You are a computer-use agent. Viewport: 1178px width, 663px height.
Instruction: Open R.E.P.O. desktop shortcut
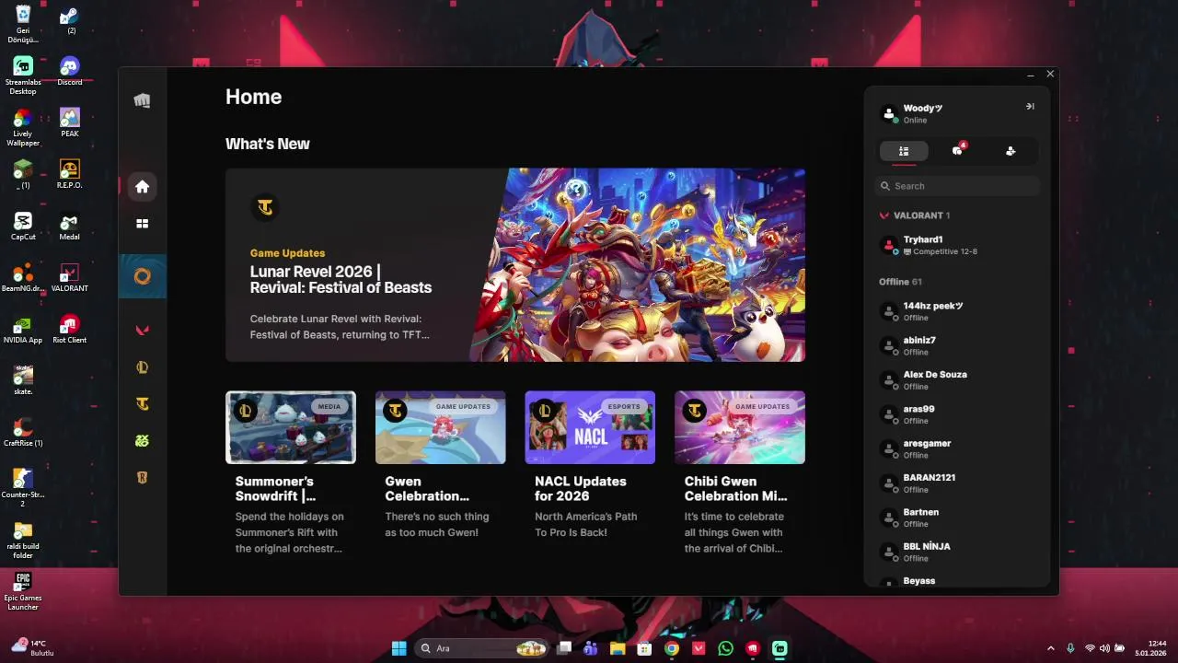[69, 174]
